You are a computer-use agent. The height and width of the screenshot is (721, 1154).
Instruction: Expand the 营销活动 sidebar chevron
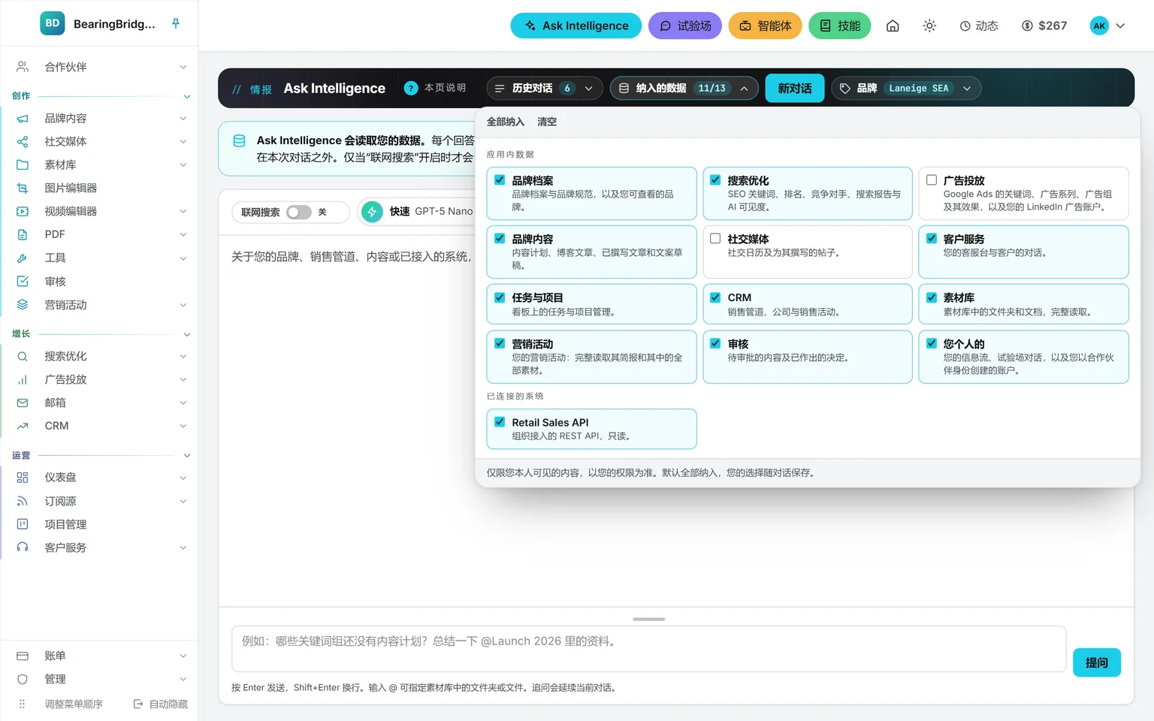[x=183, y=305]
